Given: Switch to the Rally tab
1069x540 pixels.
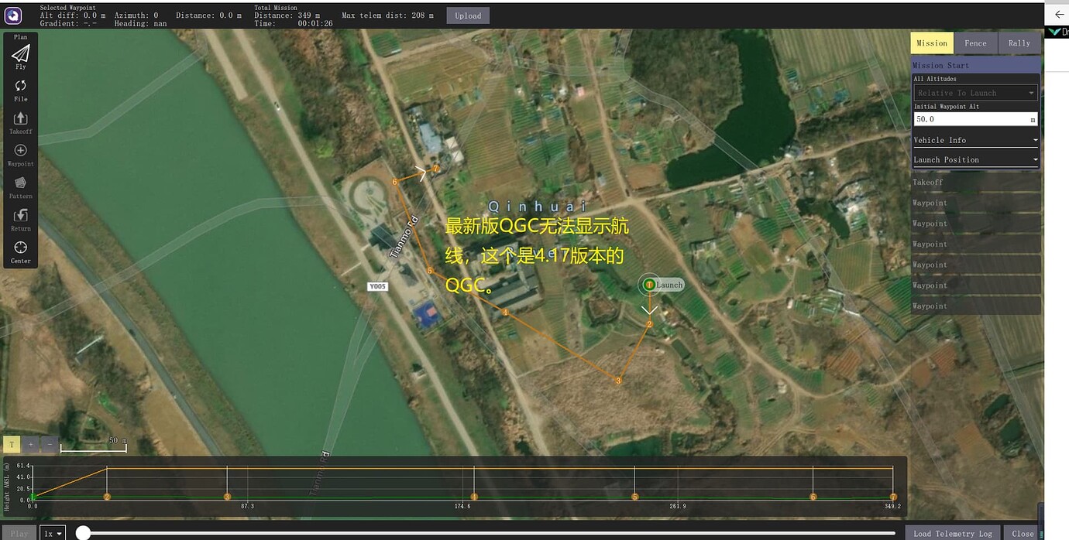Looking at the screenshot, I should point(1019,43).
